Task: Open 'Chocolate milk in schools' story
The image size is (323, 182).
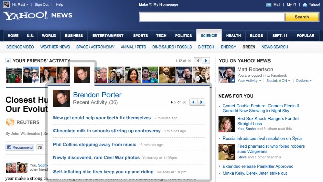Action: pos(107,131)
